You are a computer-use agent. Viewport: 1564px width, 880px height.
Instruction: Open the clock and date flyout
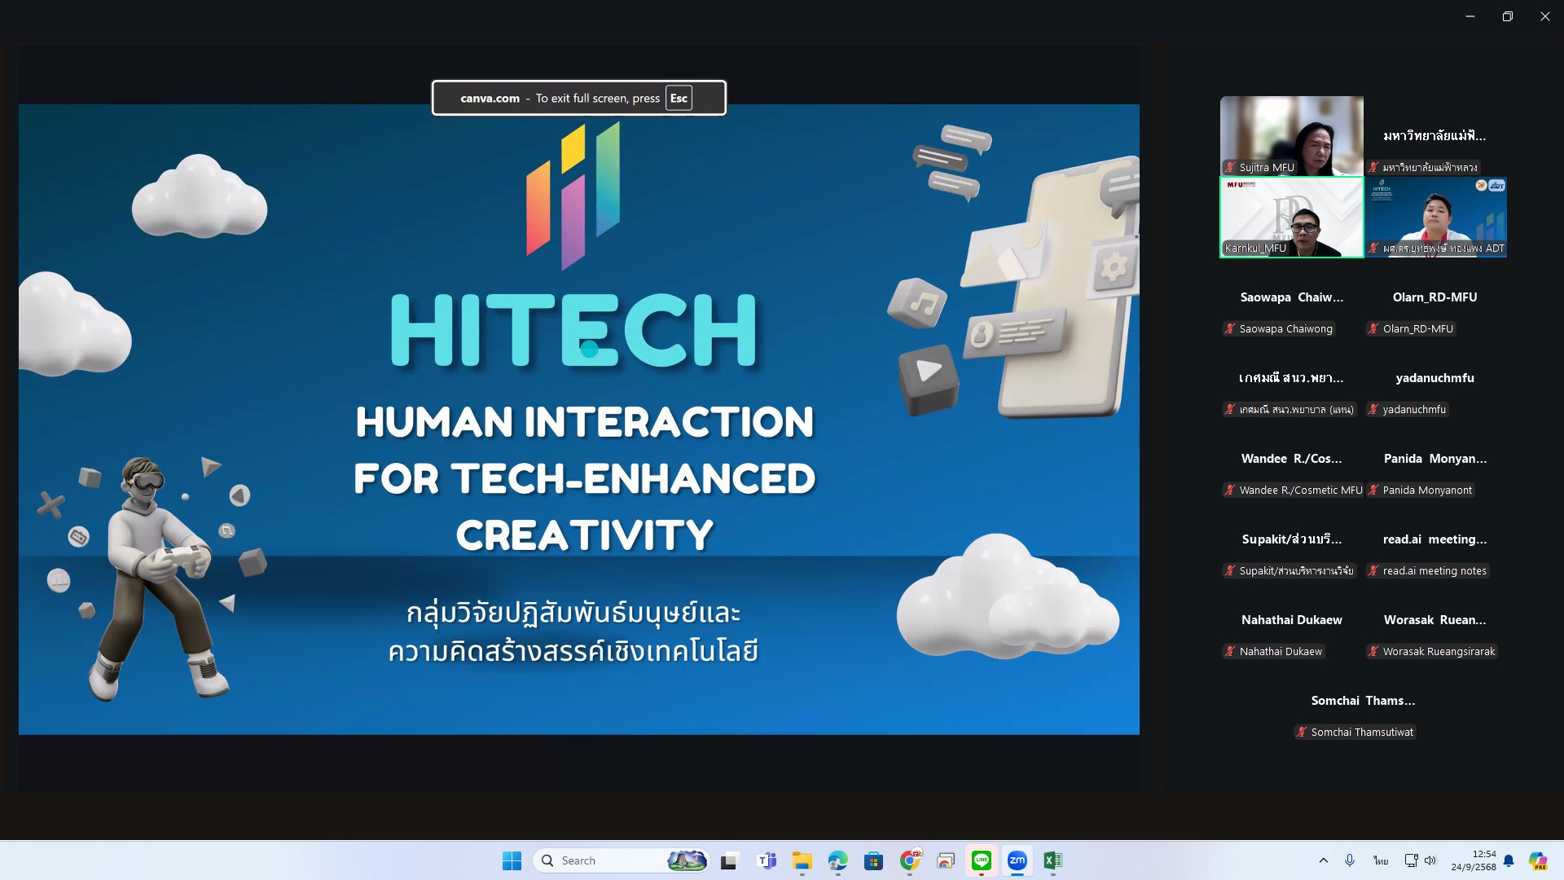click(x=1473, y=860)
